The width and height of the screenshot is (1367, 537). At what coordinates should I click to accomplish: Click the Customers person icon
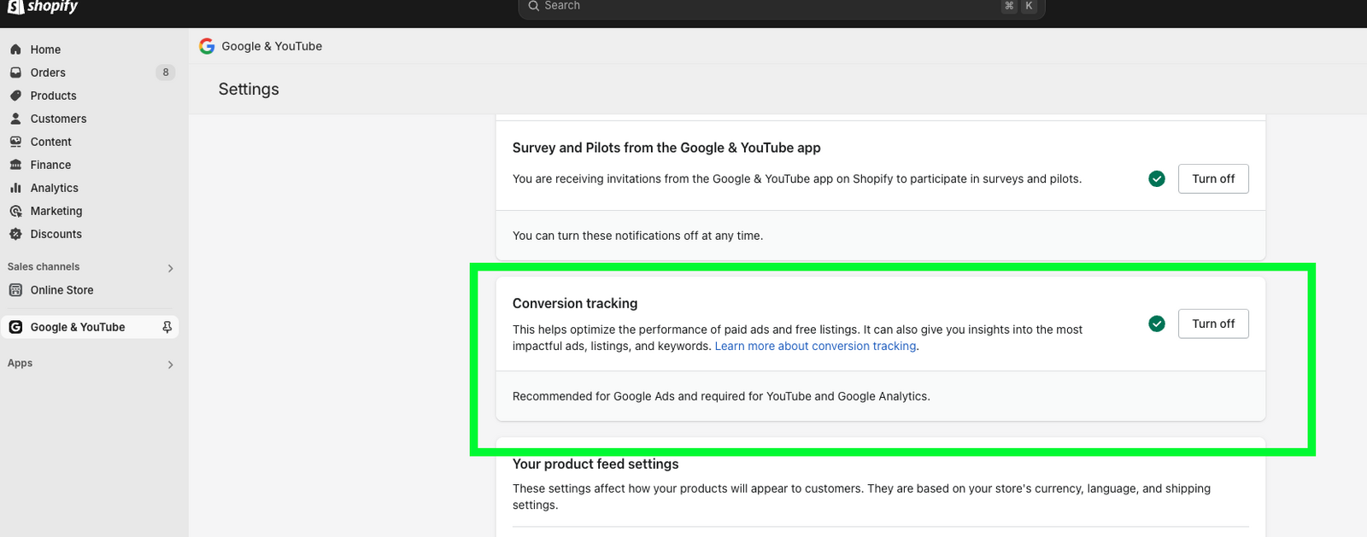tap(15, 119)
